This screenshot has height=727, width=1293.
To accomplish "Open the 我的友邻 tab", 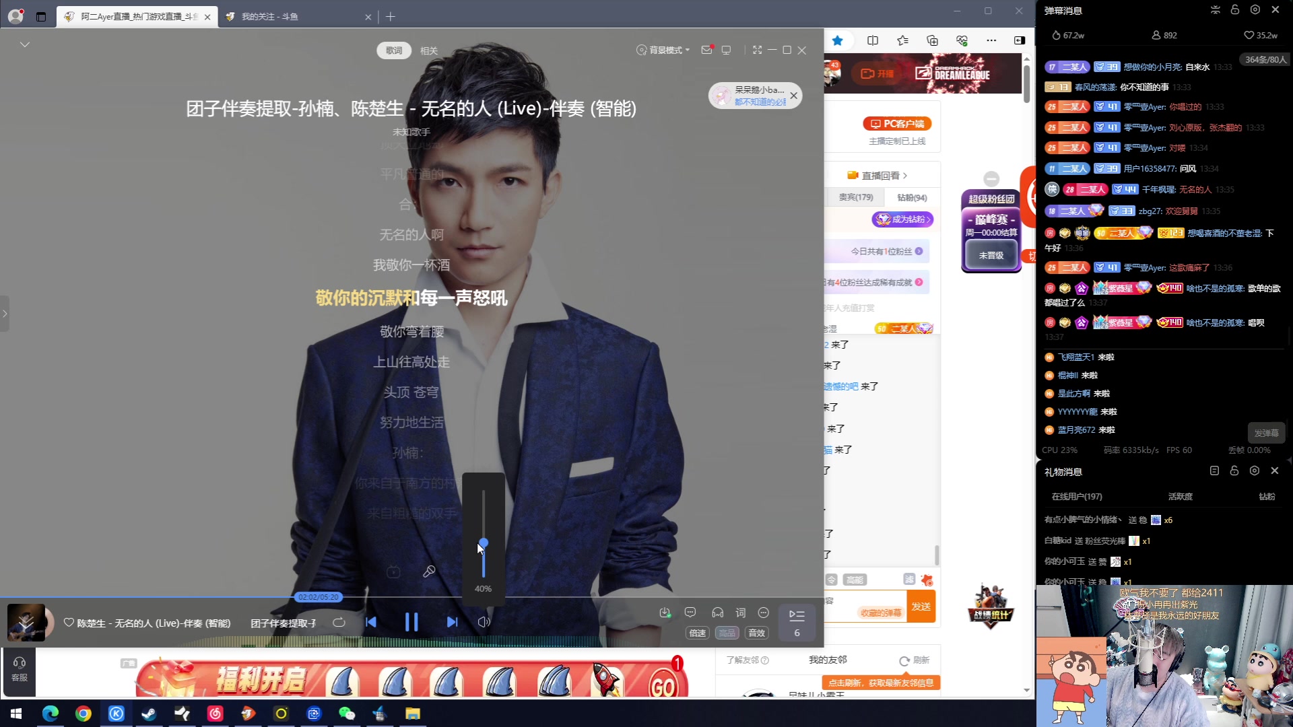I will (x=828, y=660).
